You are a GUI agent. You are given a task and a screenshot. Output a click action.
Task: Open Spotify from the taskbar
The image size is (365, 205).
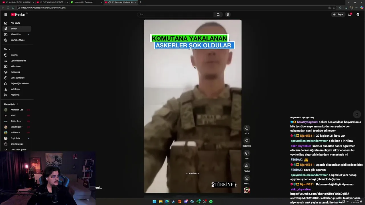click(x=211, y=202)
